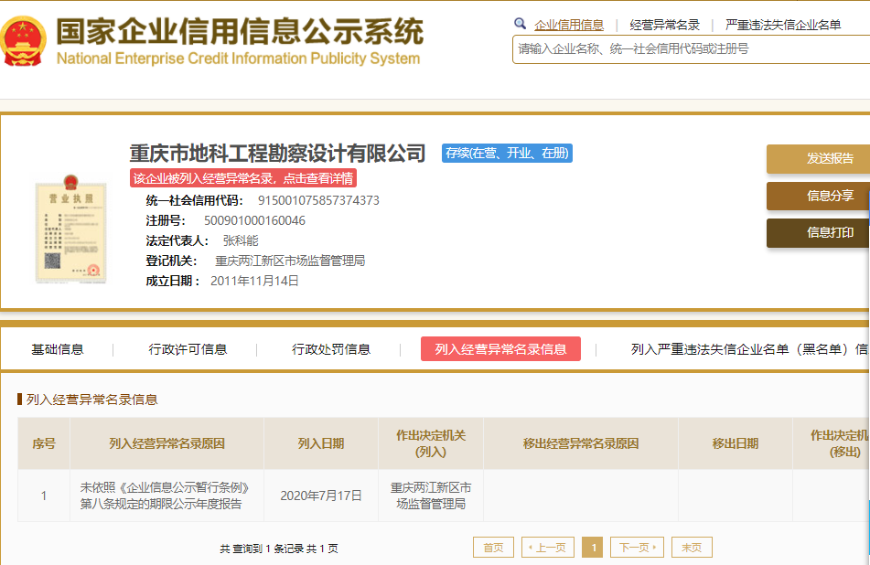Click 上一页 previous page button
The image size is (870, 565).
(548, 548)
